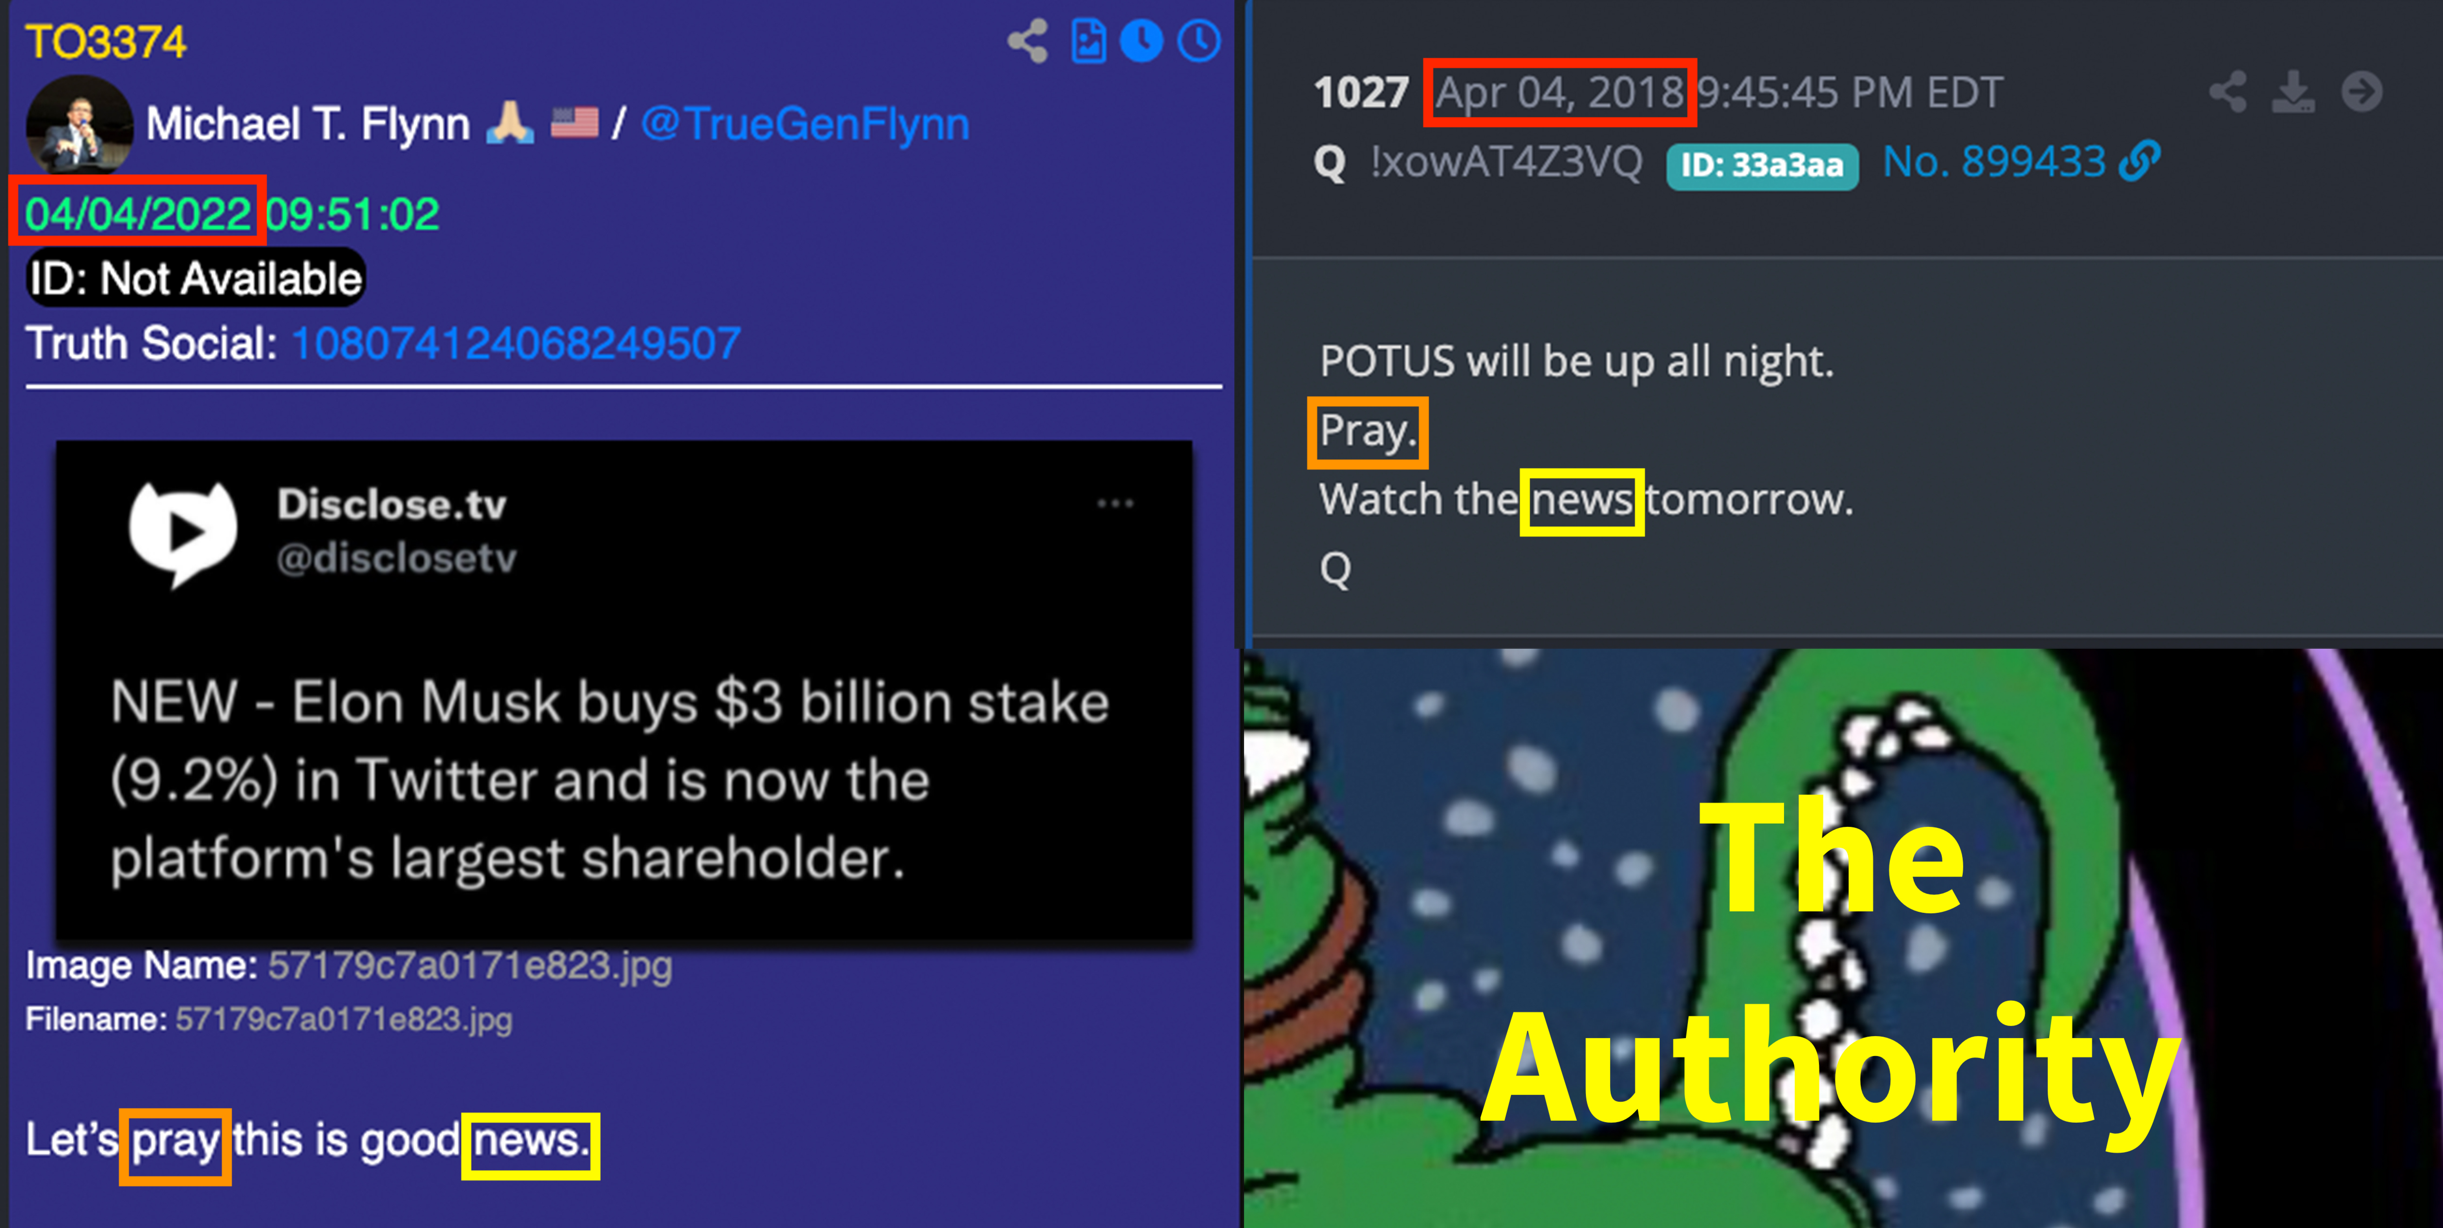The height and width of the screenshot is (1228, 2443).
Task: Click the share icon on Flynn post
Action: click(x=1027, y=42)
